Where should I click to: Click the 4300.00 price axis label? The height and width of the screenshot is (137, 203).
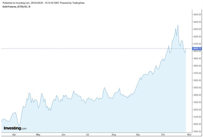click(197, 29)
